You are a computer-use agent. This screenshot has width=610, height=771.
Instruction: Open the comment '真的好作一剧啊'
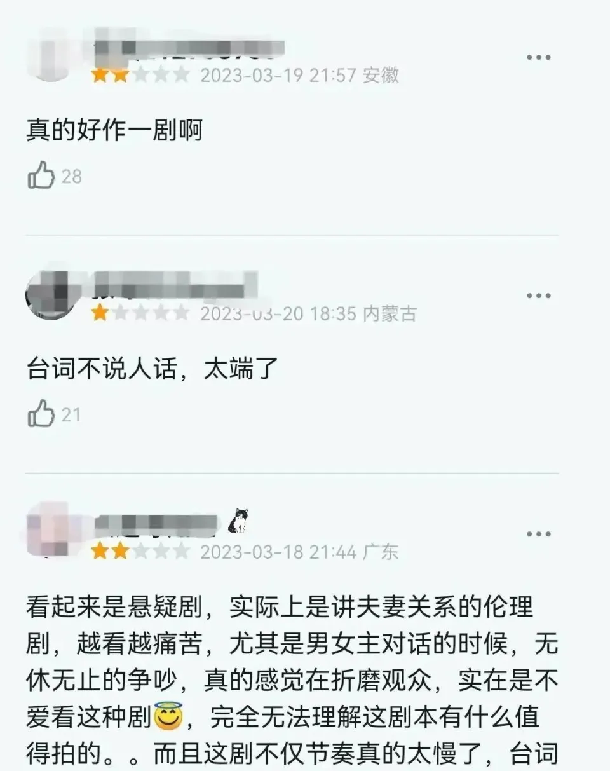point(114,130)
